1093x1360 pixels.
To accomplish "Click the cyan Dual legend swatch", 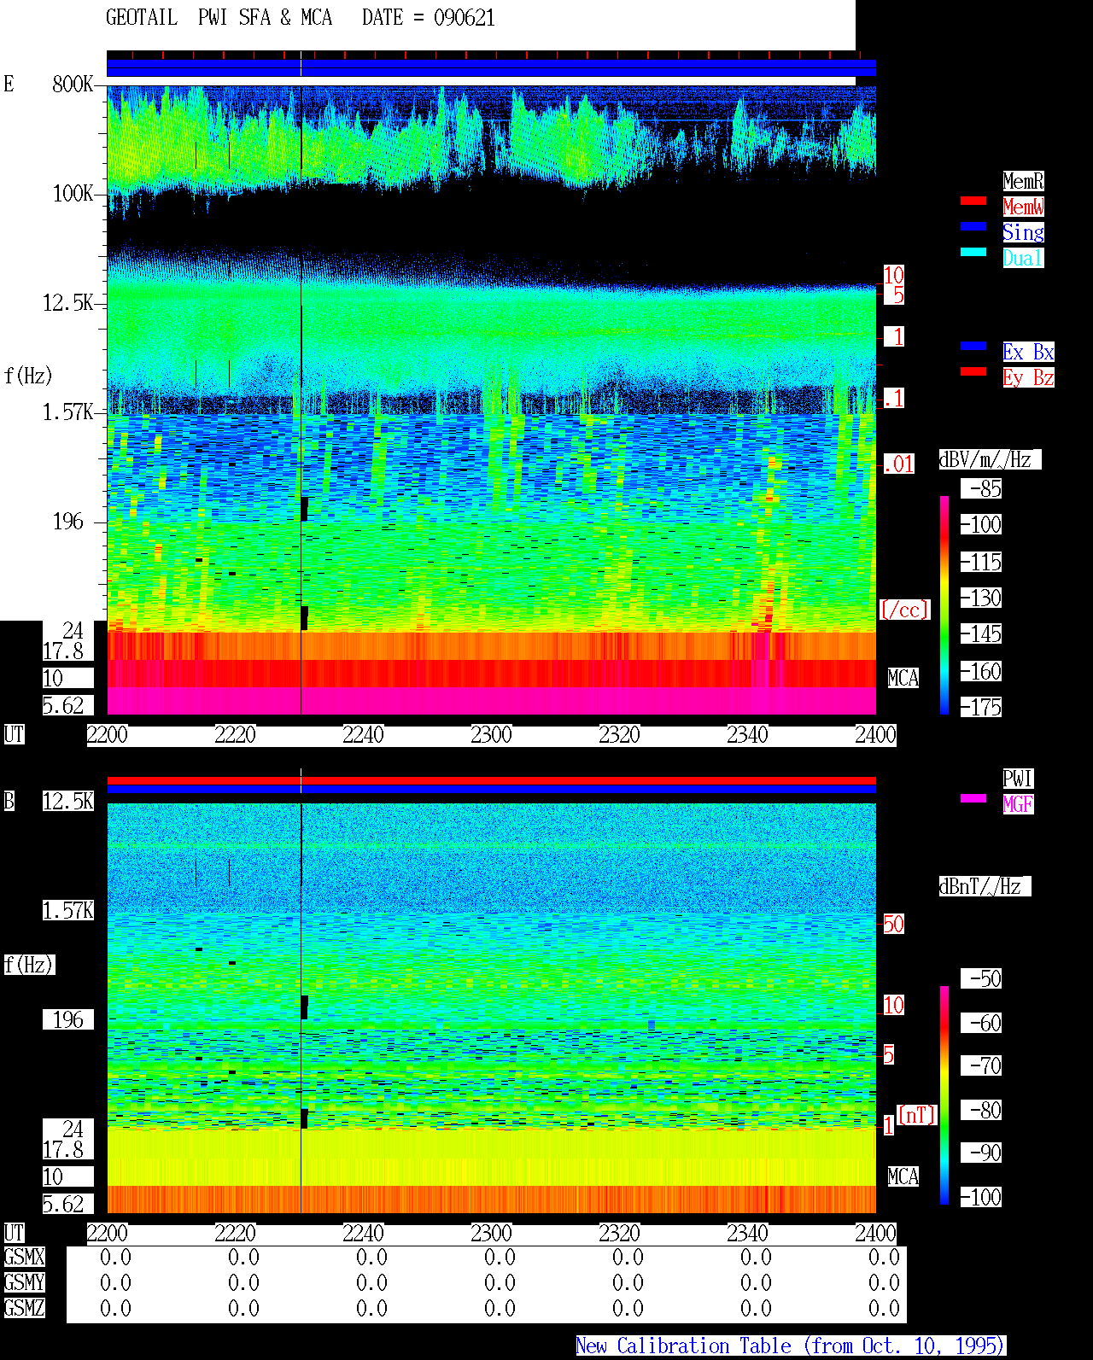I will [x=973, y=252].
